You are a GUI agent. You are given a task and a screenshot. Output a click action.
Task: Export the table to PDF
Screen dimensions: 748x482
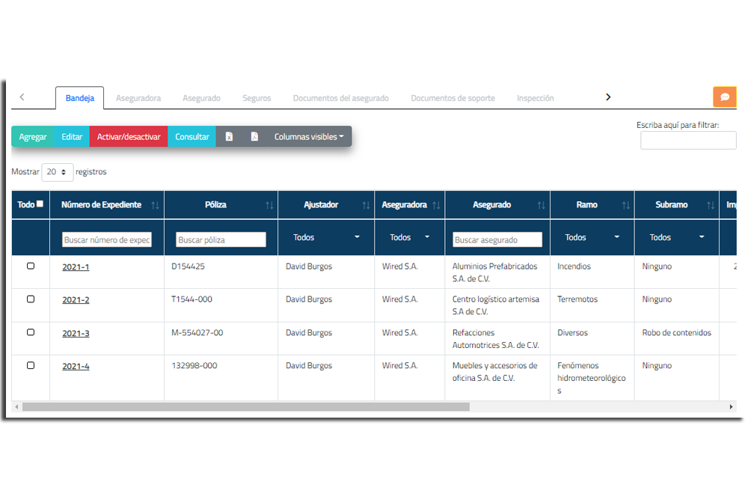[x=254, y=137]
